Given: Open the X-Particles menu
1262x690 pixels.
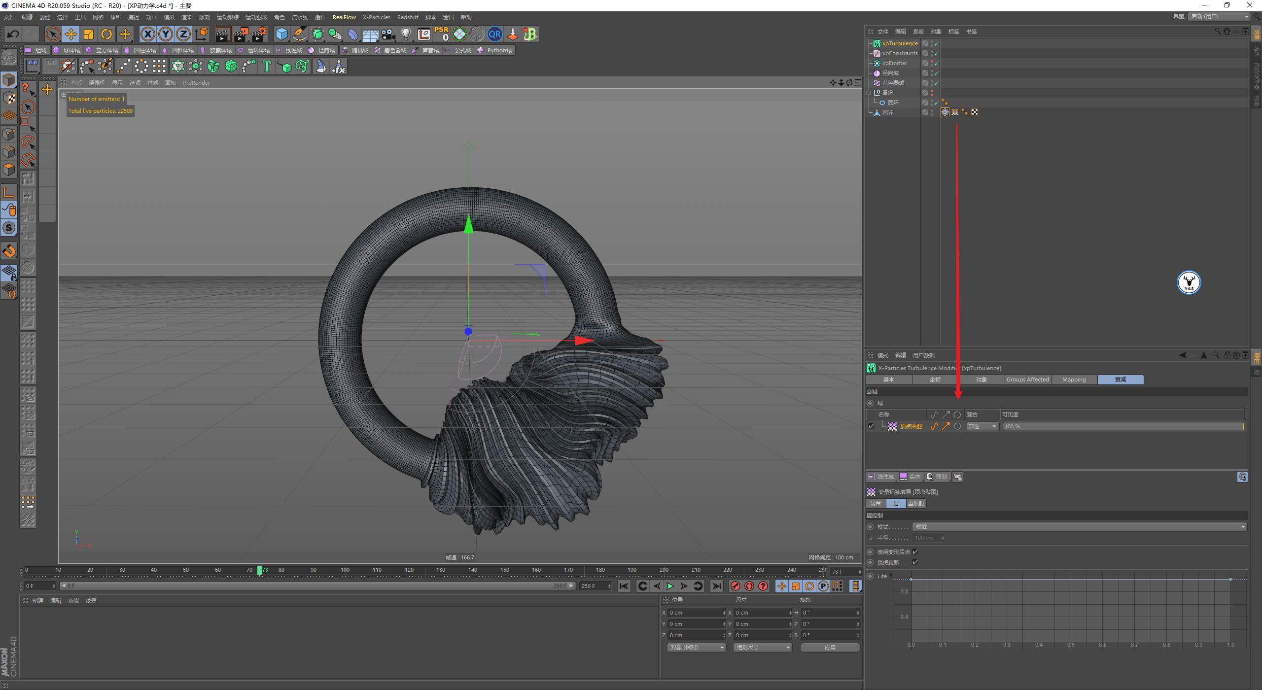Looking at the screenshot, I should coord(376,17).
